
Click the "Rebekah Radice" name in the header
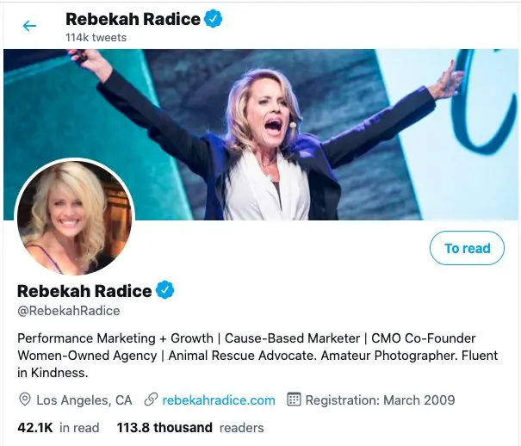click(133, 18)
